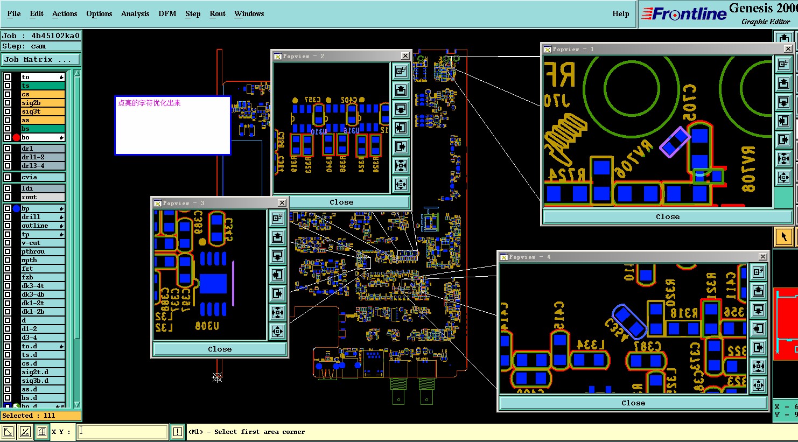Click pan-right arrow icon in Popview 4

point(759,347)
